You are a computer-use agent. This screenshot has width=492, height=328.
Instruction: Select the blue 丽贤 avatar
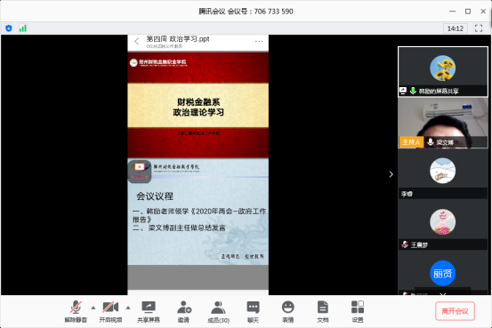pos(443,273)
